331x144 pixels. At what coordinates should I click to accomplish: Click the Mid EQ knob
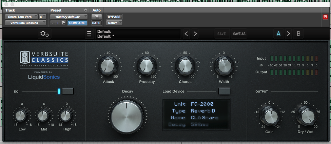pos(43,116)
